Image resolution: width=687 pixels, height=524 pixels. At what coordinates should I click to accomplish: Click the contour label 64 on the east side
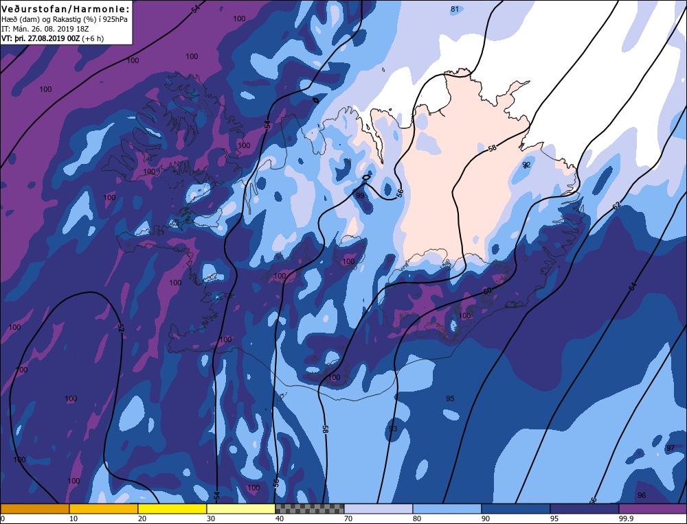tap(632, 287)
